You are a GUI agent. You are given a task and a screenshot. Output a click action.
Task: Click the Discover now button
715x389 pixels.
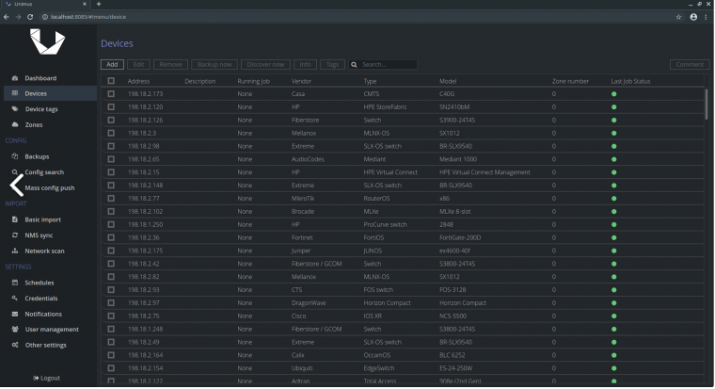coord(265,64)
